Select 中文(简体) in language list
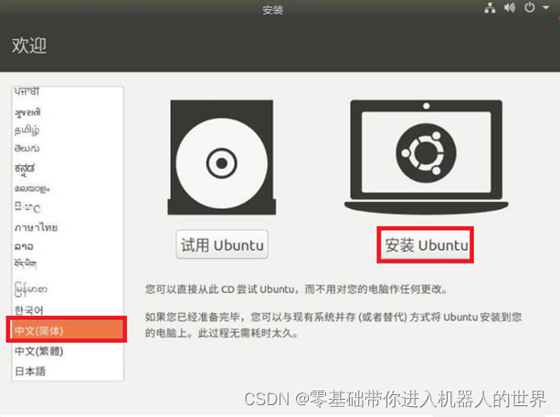The height and width of the screenshot is (417, 560). click(68, 330)
